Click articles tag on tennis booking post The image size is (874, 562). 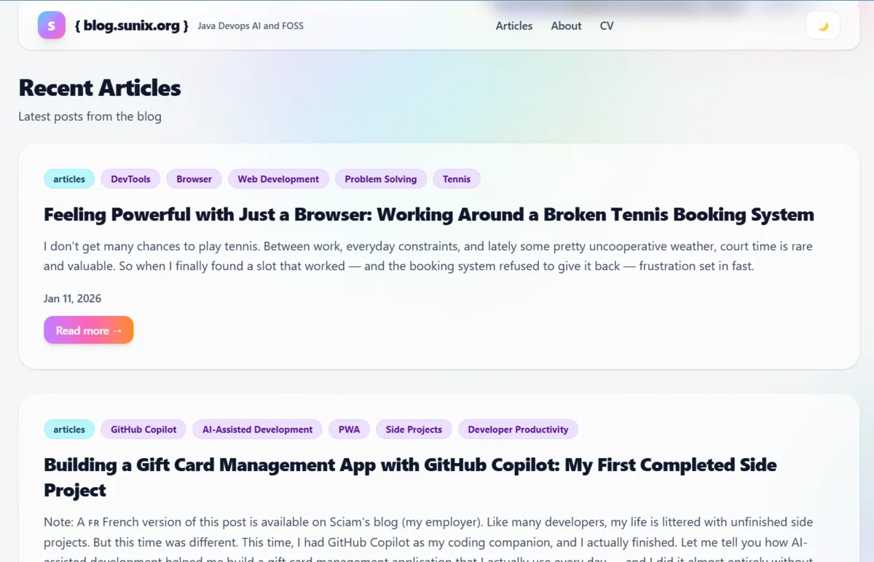[x=69, y=179]
